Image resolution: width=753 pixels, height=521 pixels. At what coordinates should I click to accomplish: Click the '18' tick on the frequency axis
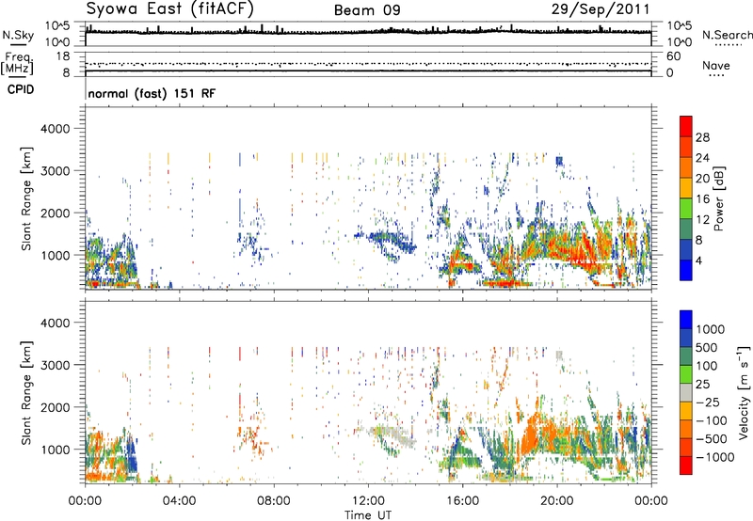tap(62, 56)
